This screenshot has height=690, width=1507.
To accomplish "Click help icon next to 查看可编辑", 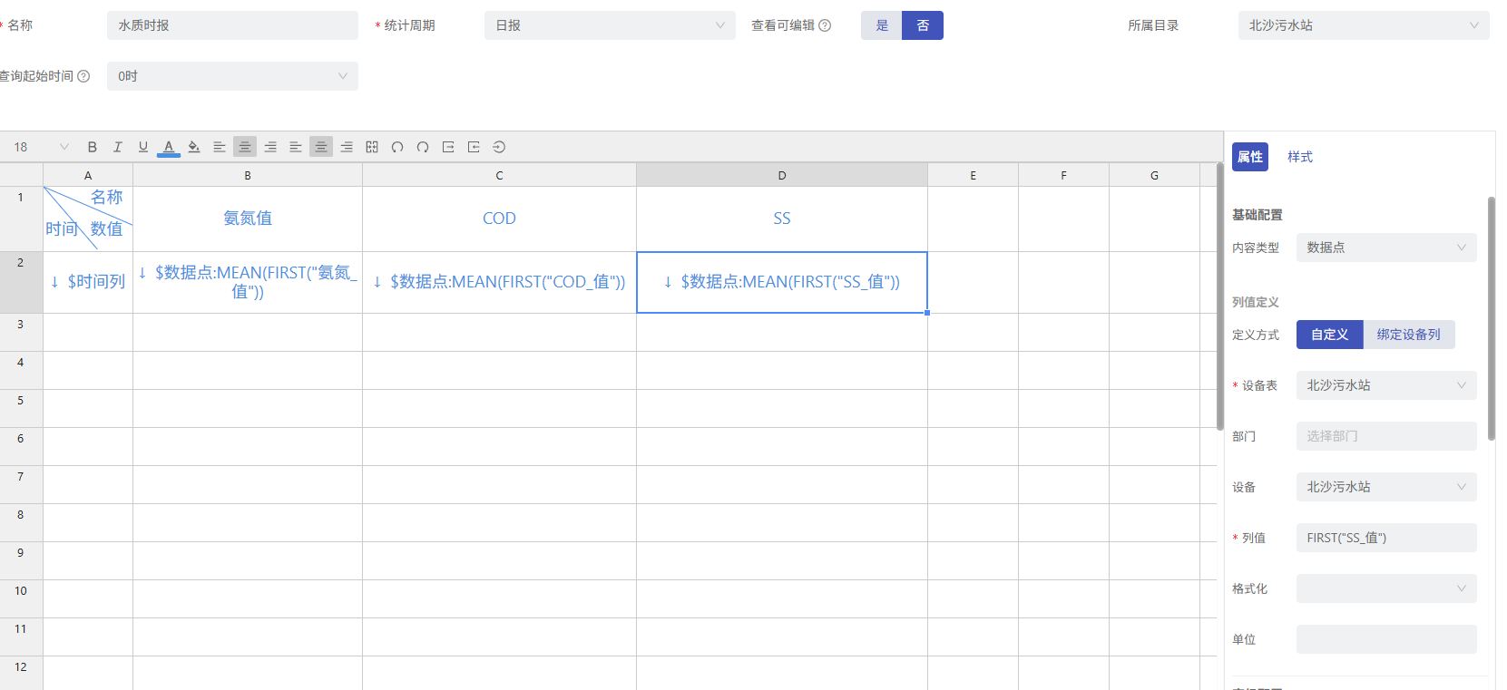I will pyautogui.click(x=825, y=25).
